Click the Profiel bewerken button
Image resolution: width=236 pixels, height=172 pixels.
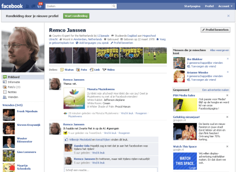point(216,30)
